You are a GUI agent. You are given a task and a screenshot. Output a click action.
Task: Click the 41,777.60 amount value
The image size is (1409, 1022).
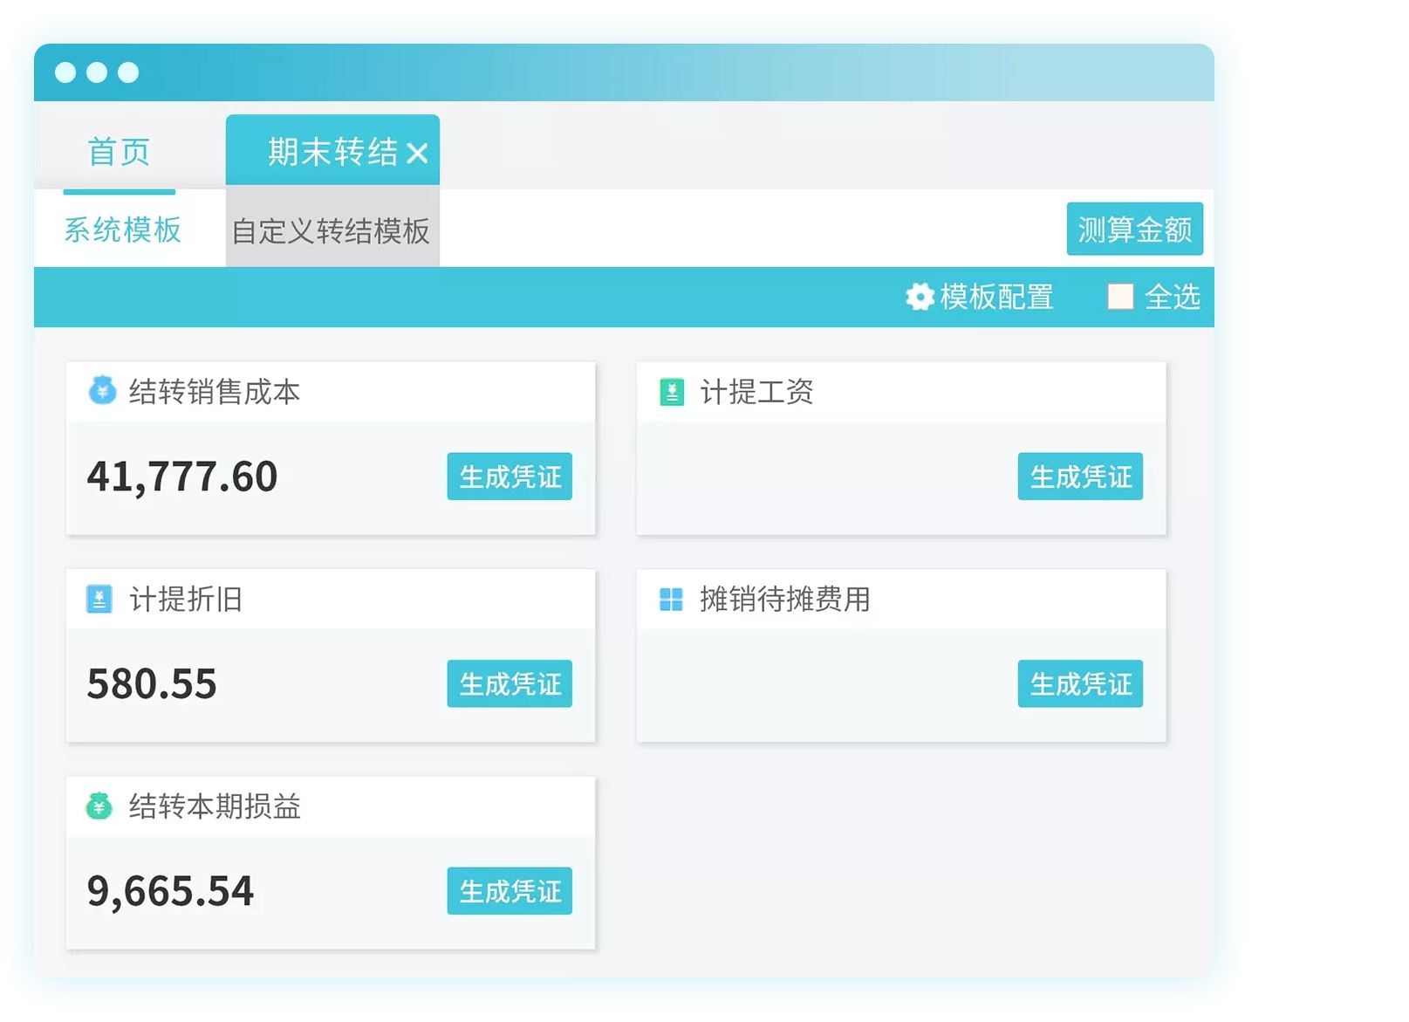click(182, 477)
